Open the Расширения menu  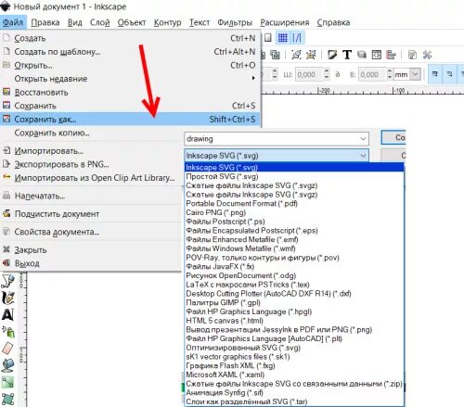click(x=285, y=22)
